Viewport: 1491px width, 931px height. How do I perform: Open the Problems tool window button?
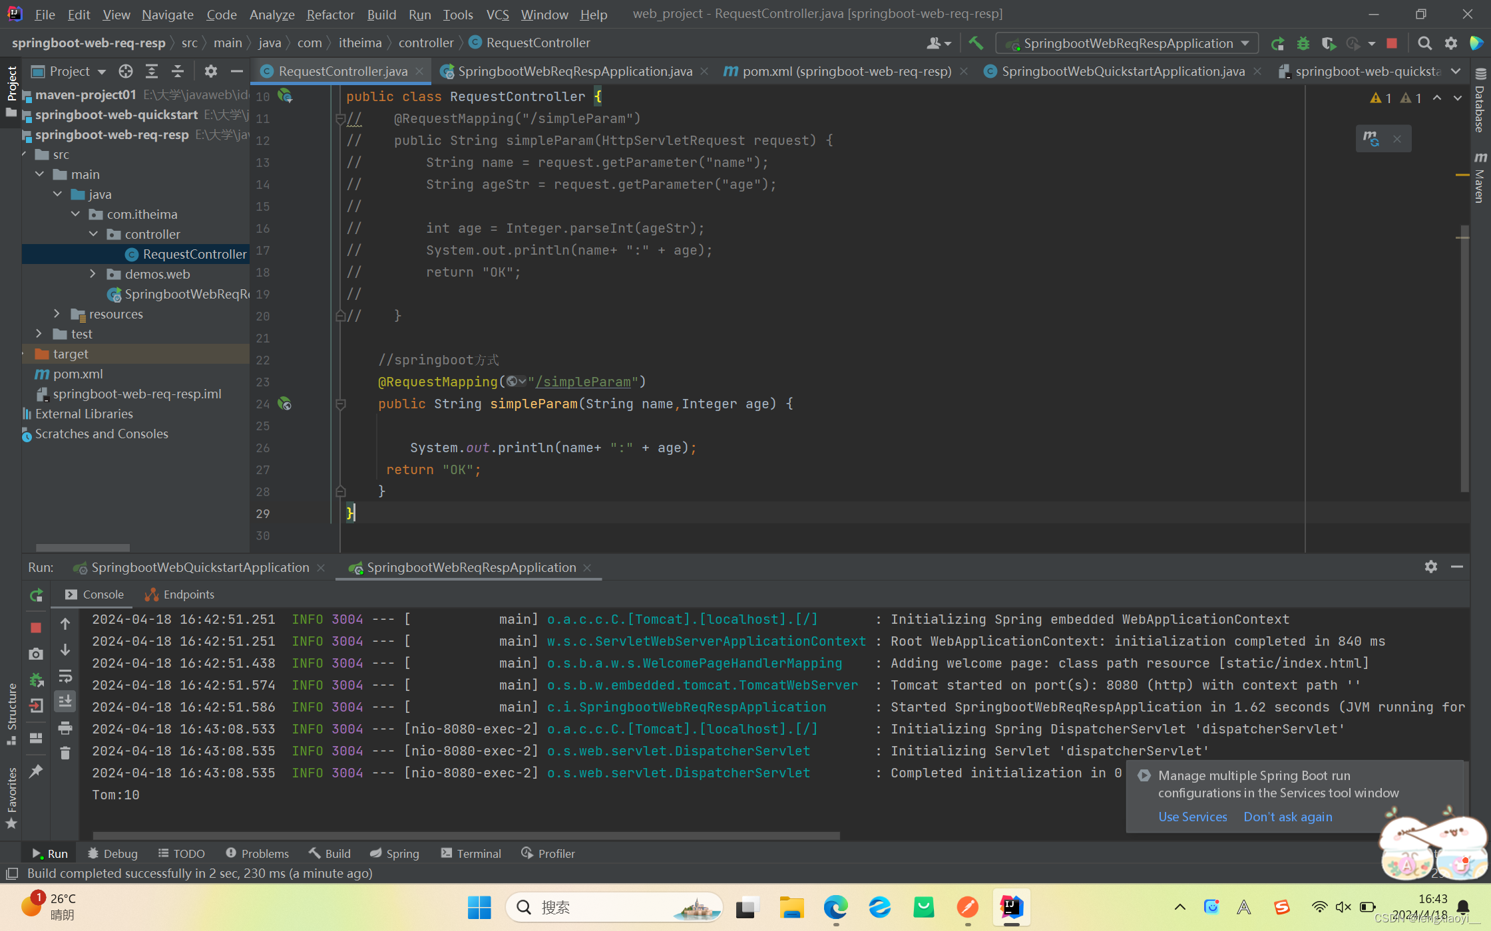[257, 853]
